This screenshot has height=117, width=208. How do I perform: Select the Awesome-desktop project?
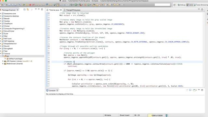(11, 16)
